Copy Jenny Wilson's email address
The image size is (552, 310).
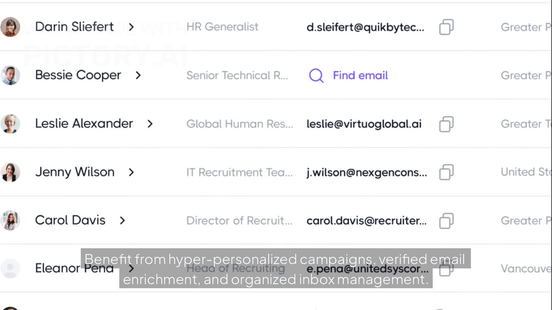(446, 172)
